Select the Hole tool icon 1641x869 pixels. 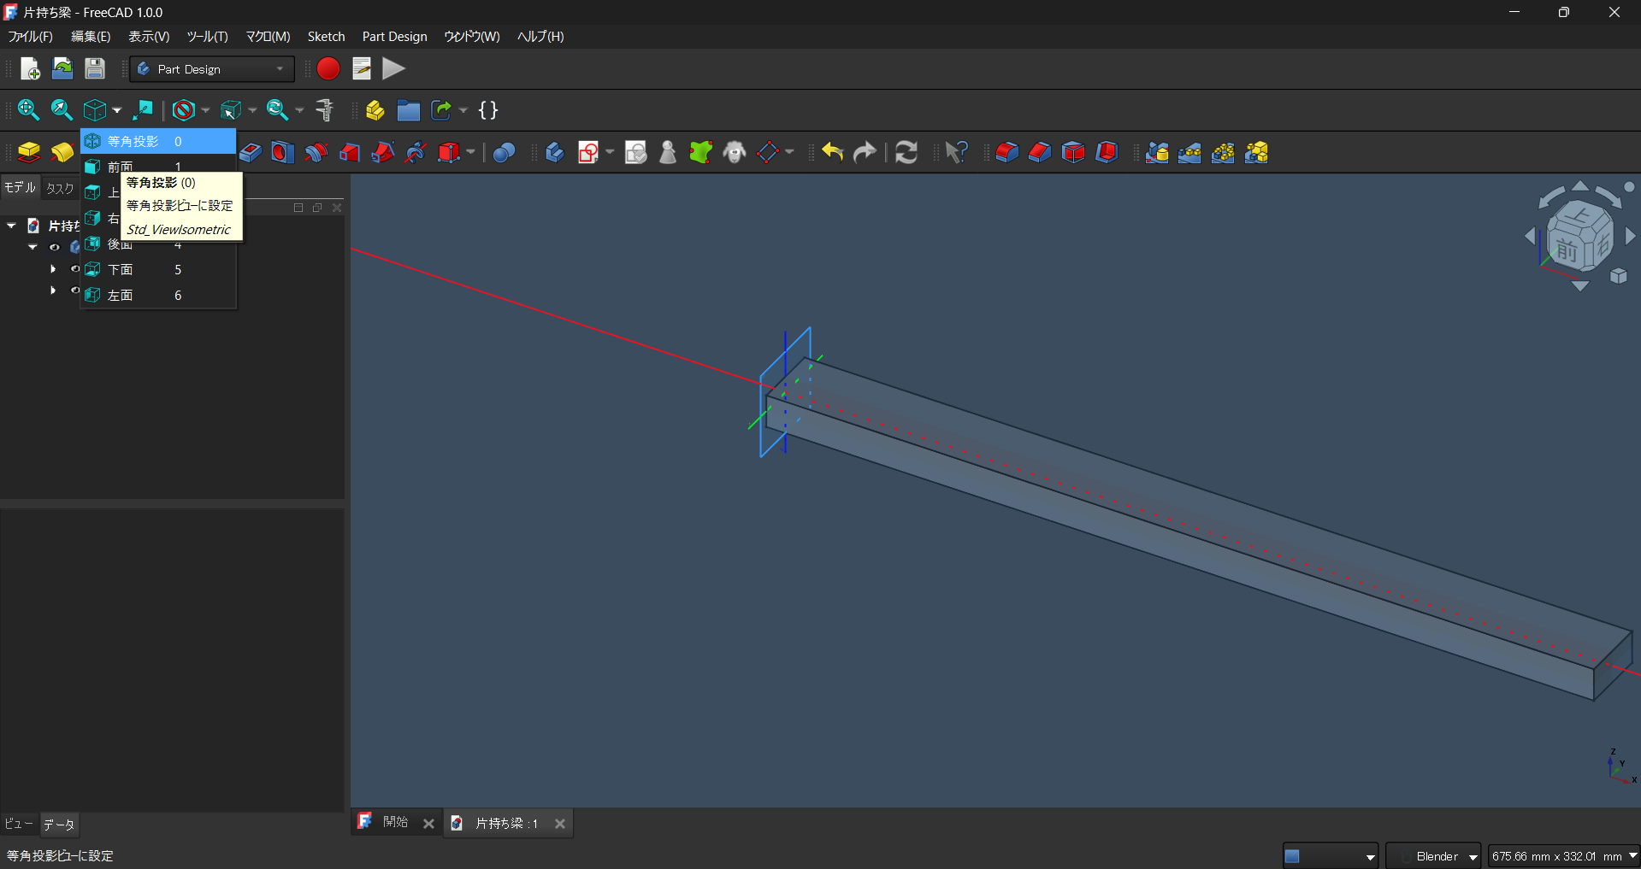click(x=282, y=152)
